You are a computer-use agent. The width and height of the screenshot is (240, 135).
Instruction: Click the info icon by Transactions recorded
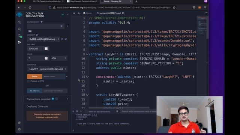click(57, 99)
